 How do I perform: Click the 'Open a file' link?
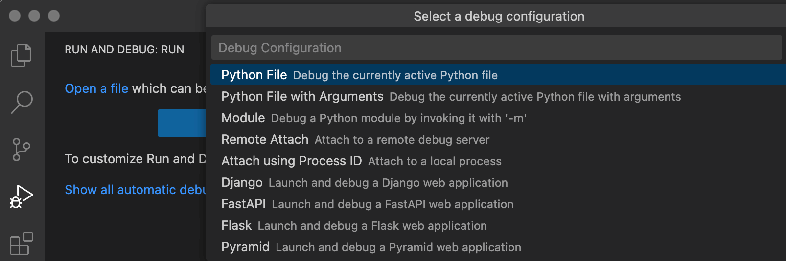(96, 88)
